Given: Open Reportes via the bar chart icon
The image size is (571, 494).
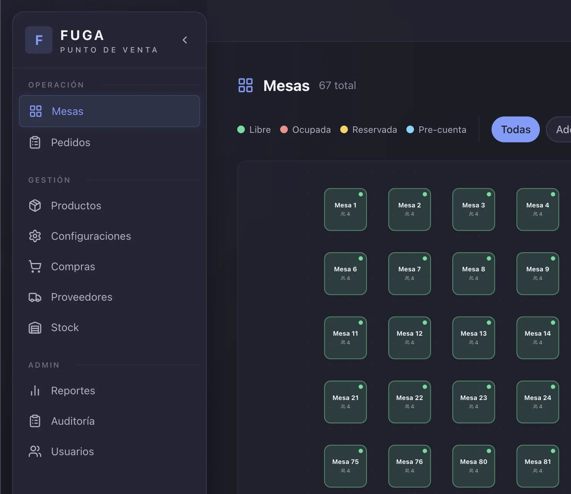Looking at the screenshot, I should [x=35, y=390].
